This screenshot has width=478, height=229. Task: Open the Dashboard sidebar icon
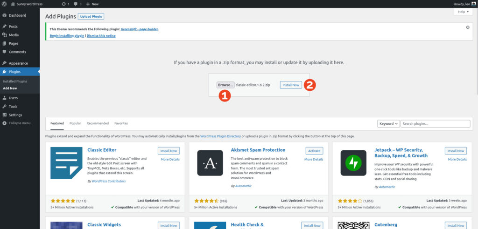click(x=4, y=15)
